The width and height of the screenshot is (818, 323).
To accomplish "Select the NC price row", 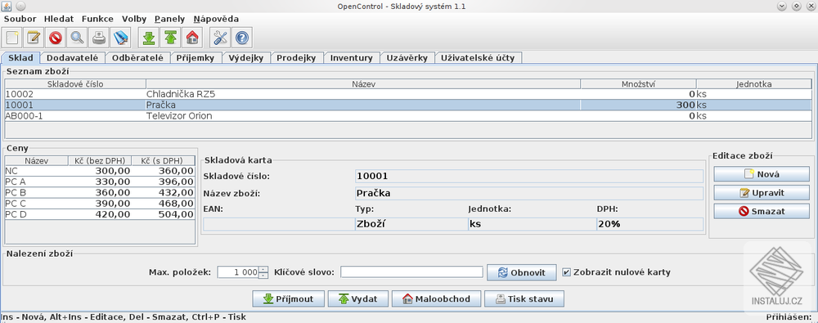I will click(100, 171).
